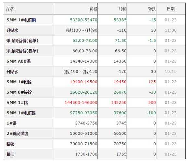The image size is (189, 162).
Task: Click the 涨跌 column header
Action: pyautogui.click(x=152, y=9)
